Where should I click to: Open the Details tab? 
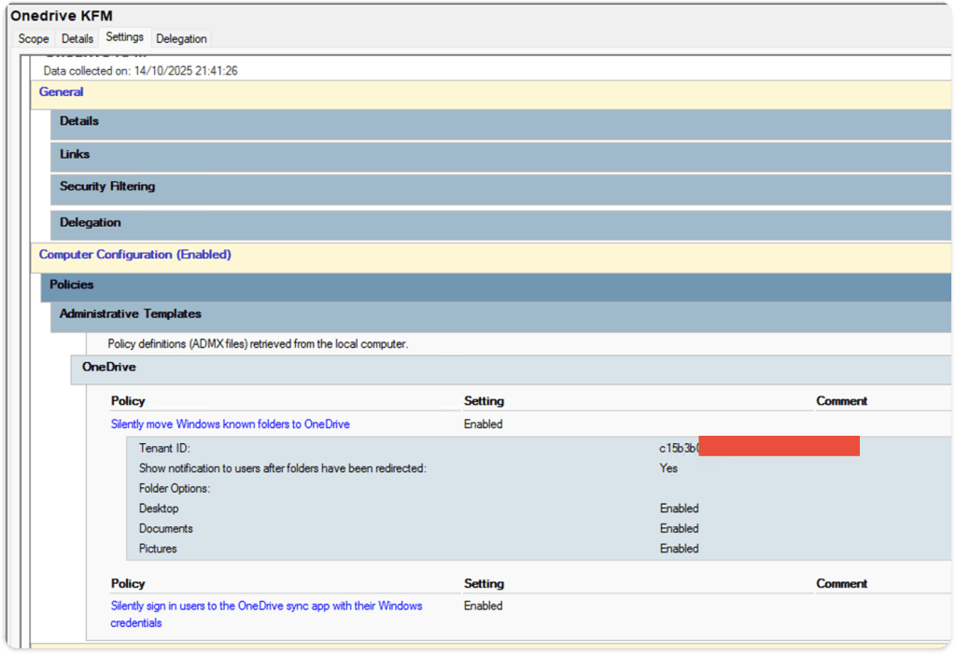[77, 38]
